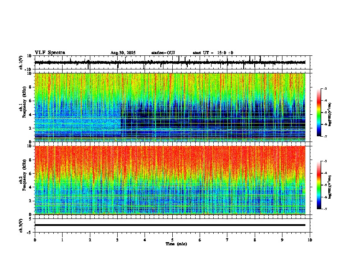Click time axis tick label "3"
Image resolution: width=349 pixels, height=269 pixels.
117,240
